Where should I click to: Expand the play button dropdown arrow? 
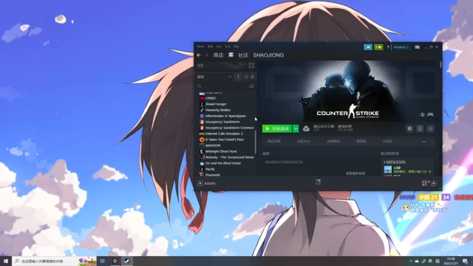point(296,129)
